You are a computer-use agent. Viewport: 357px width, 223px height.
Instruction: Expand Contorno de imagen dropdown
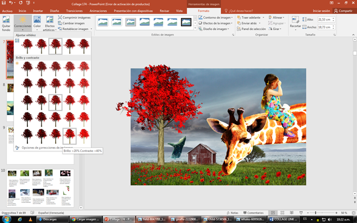[216, 17]
